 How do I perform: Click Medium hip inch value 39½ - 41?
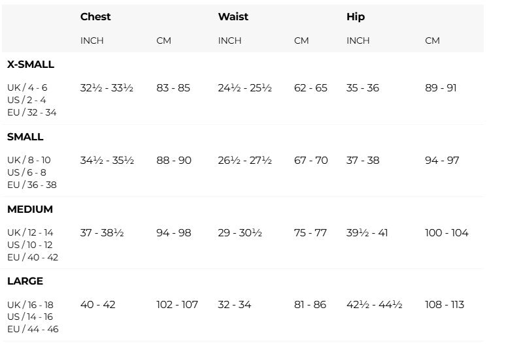click(367, 233)
